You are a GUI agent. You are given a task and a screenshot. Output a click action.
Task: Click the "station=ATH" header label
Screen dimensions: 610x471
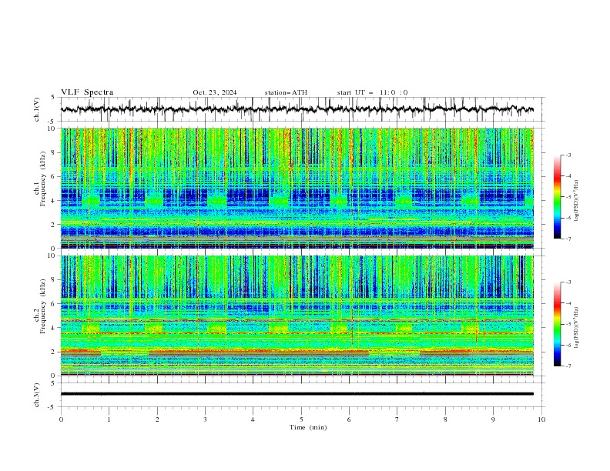286,92
